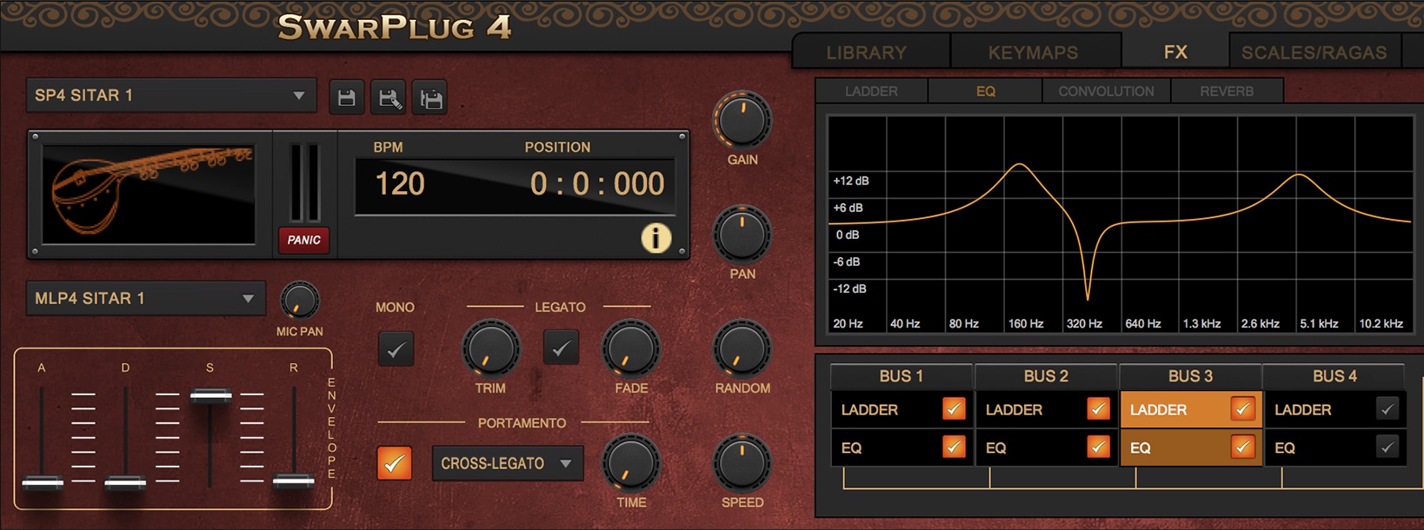Click the "-12 dB" graph label
1424x530 pixels.
[x=849, y=288]
